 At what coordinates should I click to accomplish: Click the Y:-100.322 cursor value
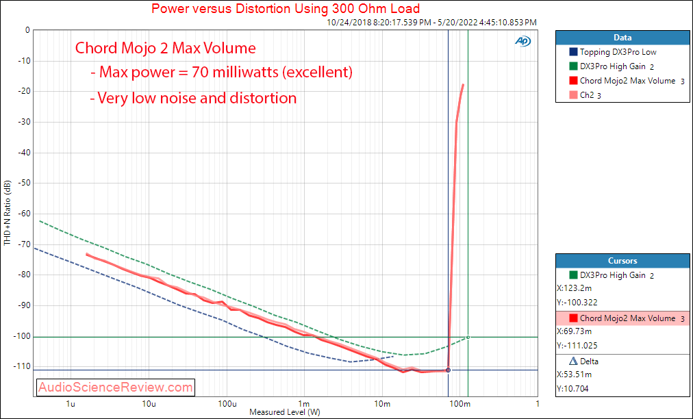click(x=577, y=303)
